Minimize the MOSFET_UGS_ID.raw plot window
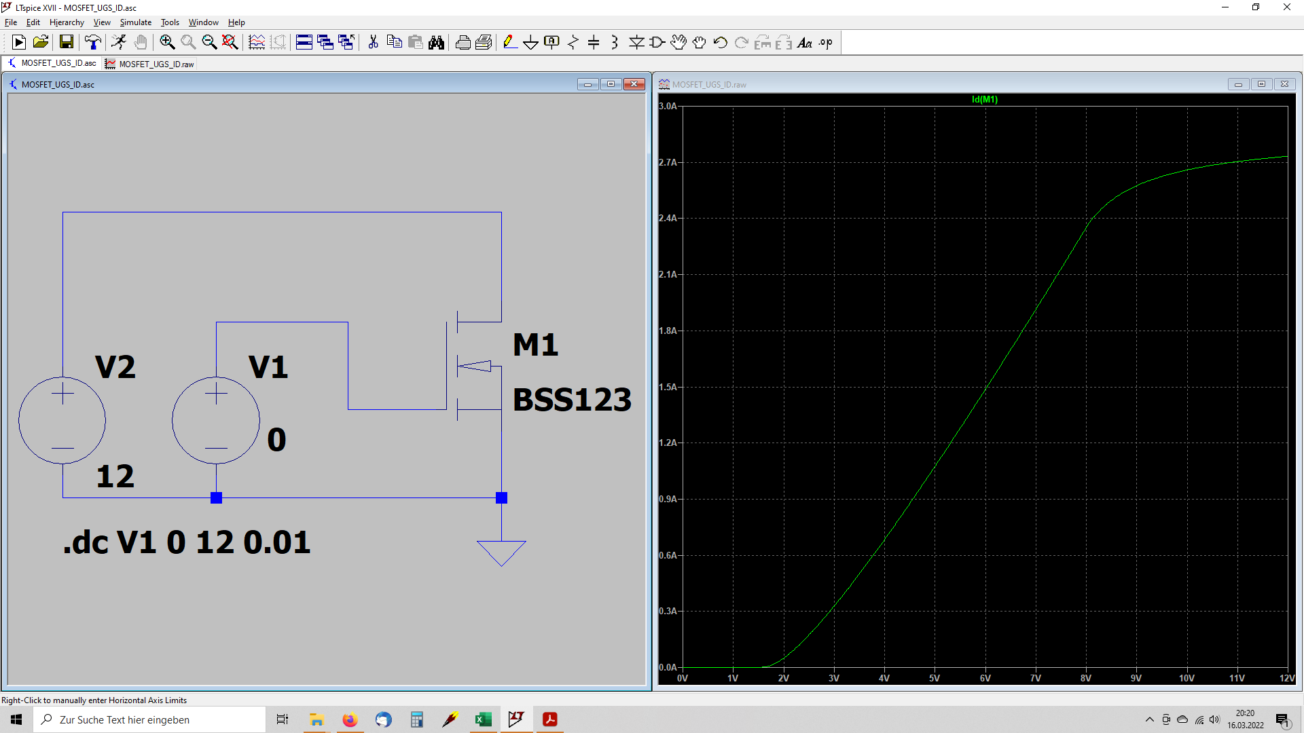1304x733 pixels. [x=1238, y=84]
